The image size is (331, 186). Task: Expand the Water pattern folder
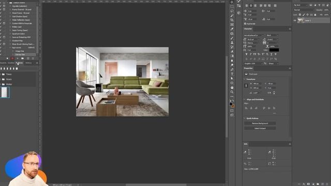[x=1, y=84]
